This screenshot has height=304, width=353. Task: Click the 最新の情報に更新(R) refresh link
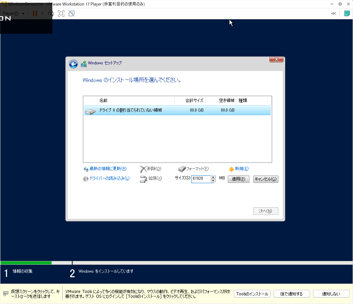click(108, 169)
